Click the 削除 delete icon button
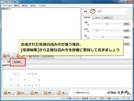 pos(49,93)
